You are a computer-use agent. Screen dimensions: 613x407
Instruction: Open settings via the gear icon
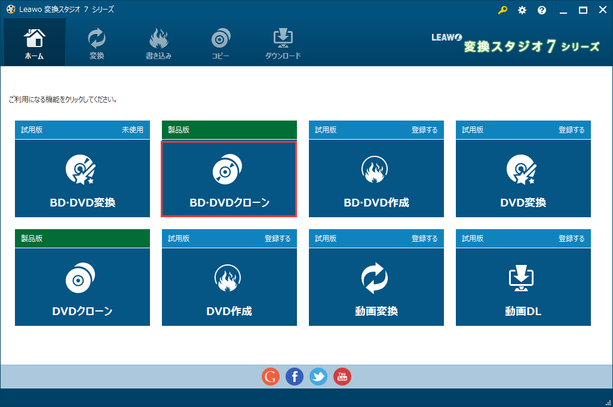click(522, 10)
